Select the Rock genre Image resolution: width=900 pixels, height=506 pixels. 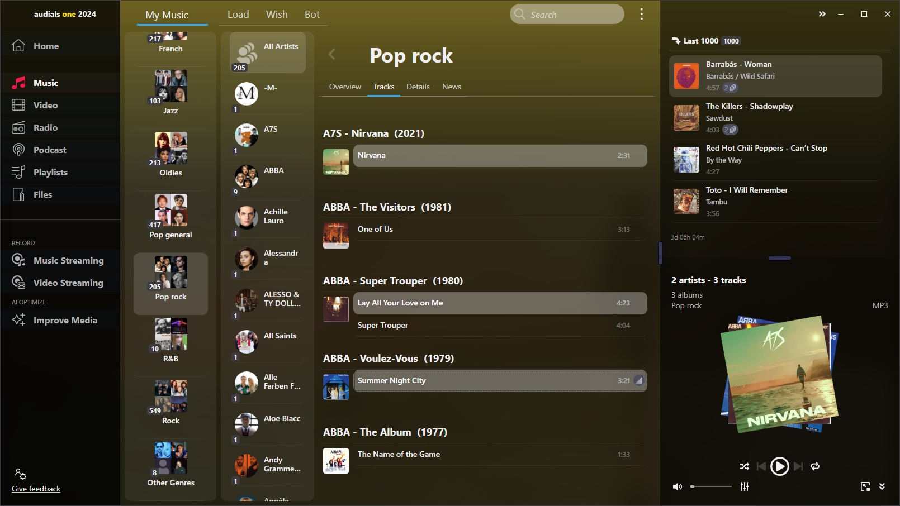[x=170, y=403]
